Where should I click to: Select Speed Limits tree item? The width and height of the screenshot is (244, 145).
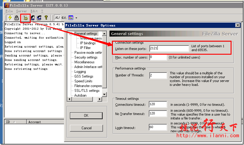83,81
